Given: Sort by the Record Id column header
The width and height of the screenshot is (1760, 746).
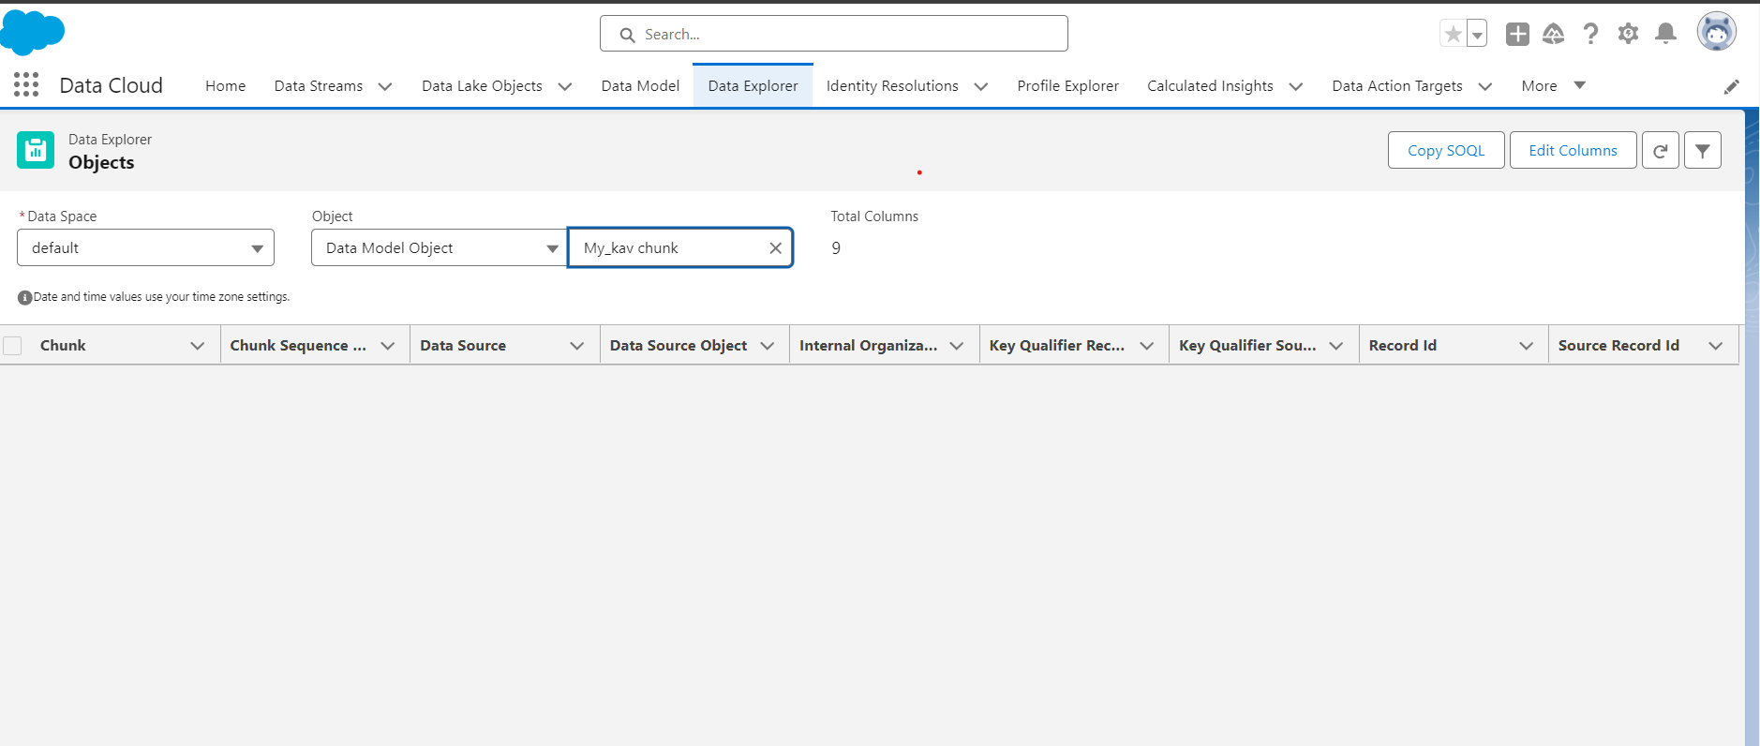Looking at the screenshot, I should tap(1402, 346).
